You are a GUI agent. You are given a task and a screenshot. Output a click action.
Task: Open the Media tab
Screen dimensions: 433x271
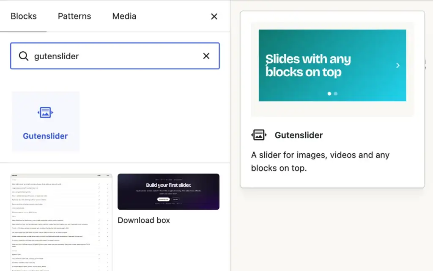pyautogui.click(x=124, y=16)
